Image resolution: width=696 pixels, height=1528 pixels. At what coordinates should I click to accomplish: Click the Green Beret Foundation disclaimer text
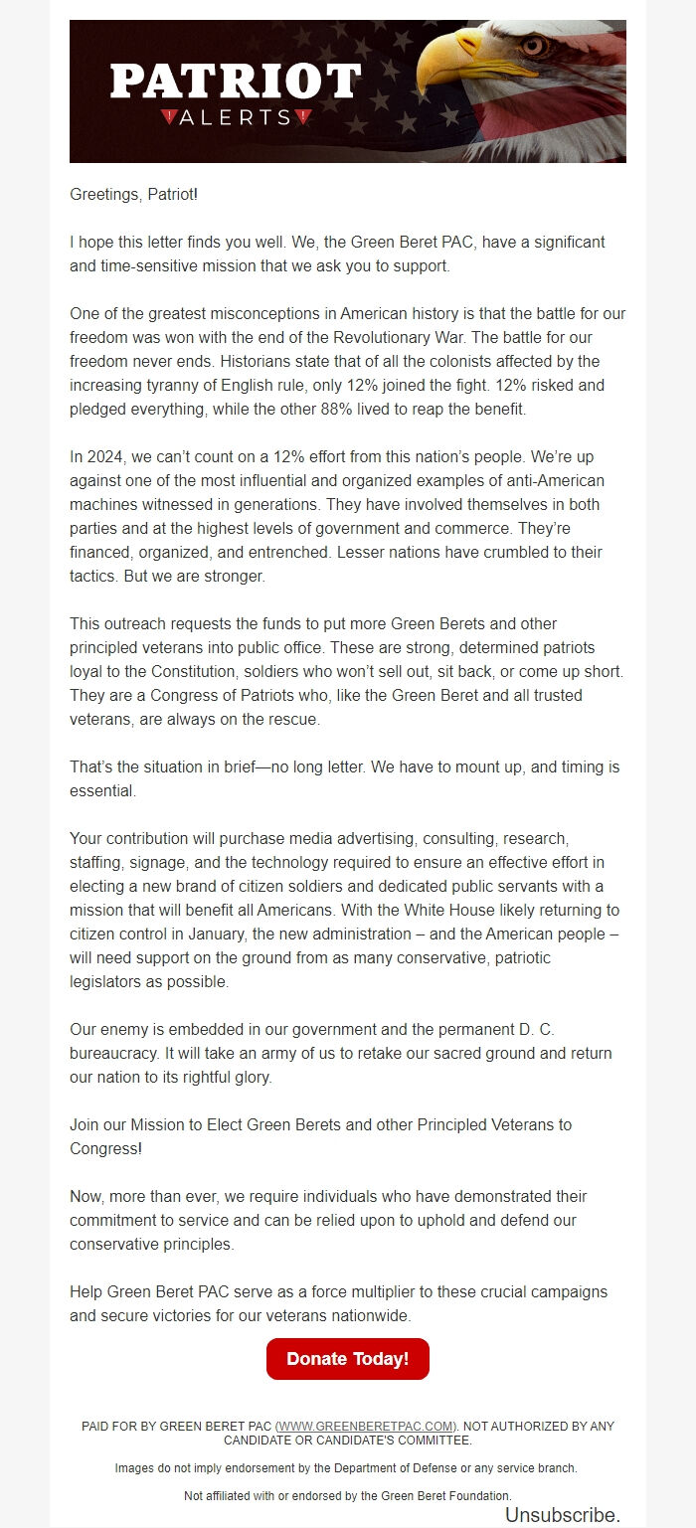coord(347,1493)
